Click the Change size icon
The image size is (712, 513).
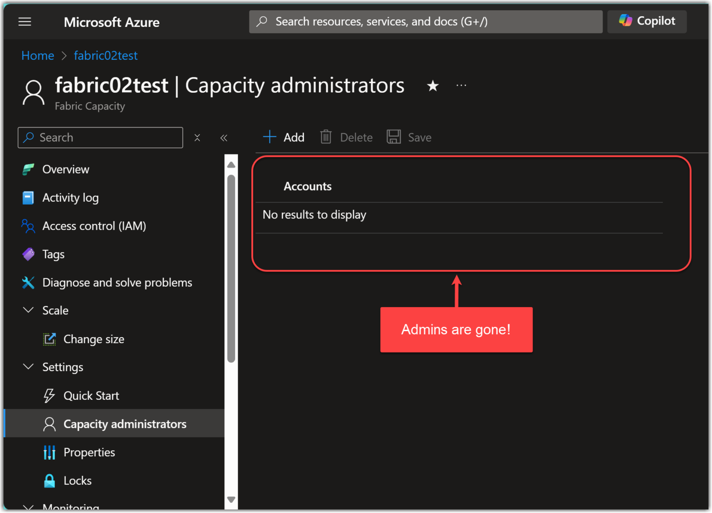50,340
